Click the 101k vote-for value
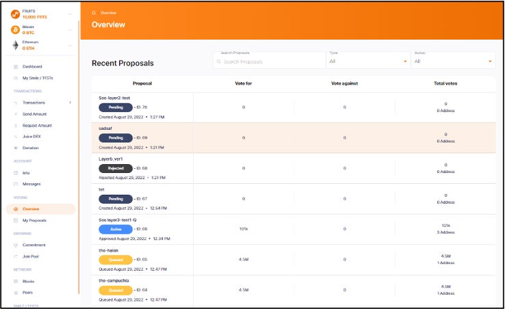The height and width of the screenshot is (309, 505). coord(244,229)
